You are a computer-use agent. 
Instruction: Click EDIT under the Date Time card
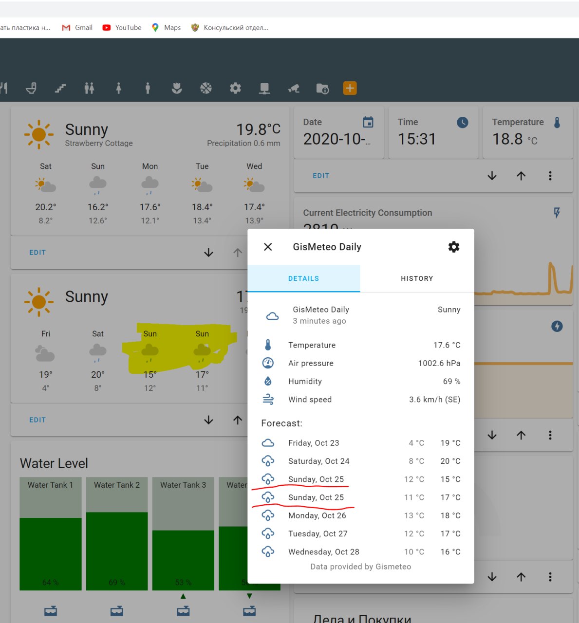point(321,176)
